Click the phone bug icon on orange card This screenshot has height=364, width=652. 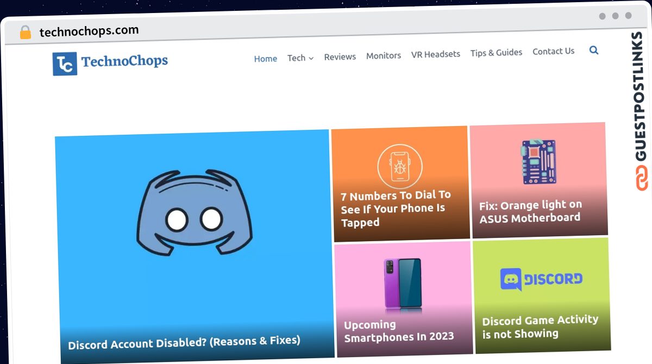tap(400, 166)
